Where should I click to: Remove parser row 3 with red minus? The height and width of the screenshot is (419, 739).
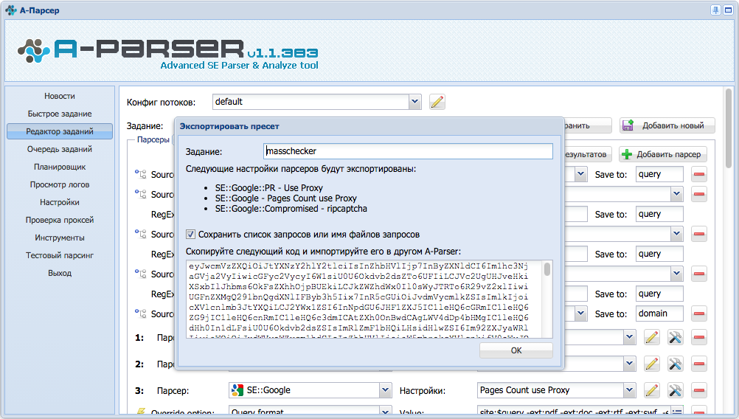coord(699,390)
